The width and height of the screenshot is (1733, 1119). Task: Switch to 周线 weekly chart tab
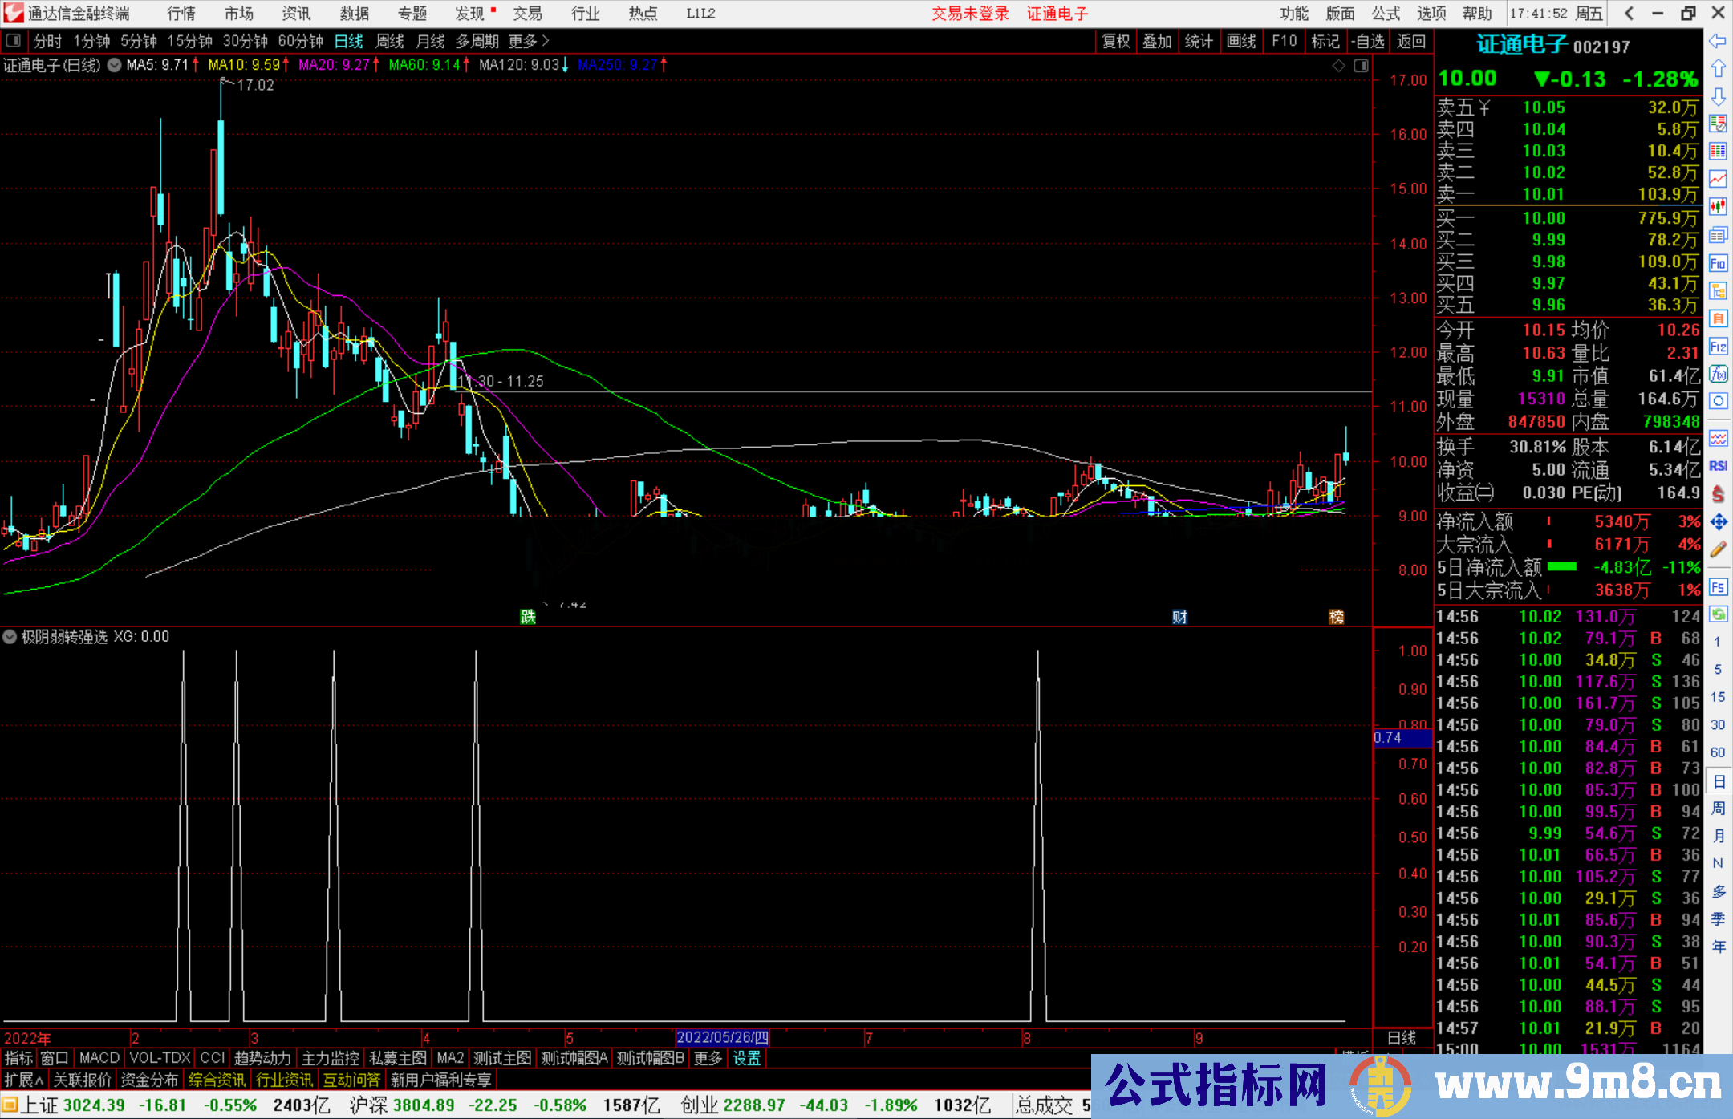click(390, 41)
